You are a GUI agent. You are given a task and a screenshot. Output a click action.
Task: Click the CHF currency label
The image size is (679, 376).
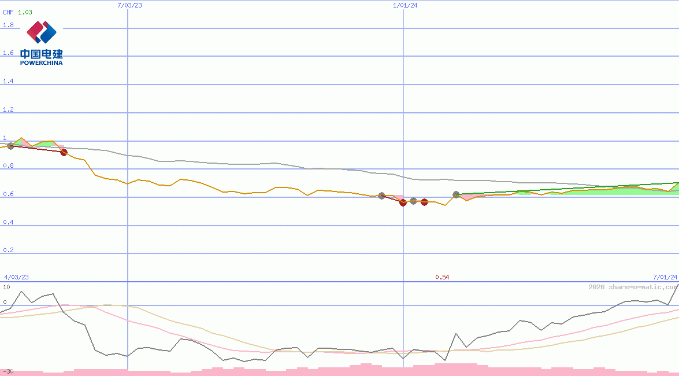(x=8, y=12)
